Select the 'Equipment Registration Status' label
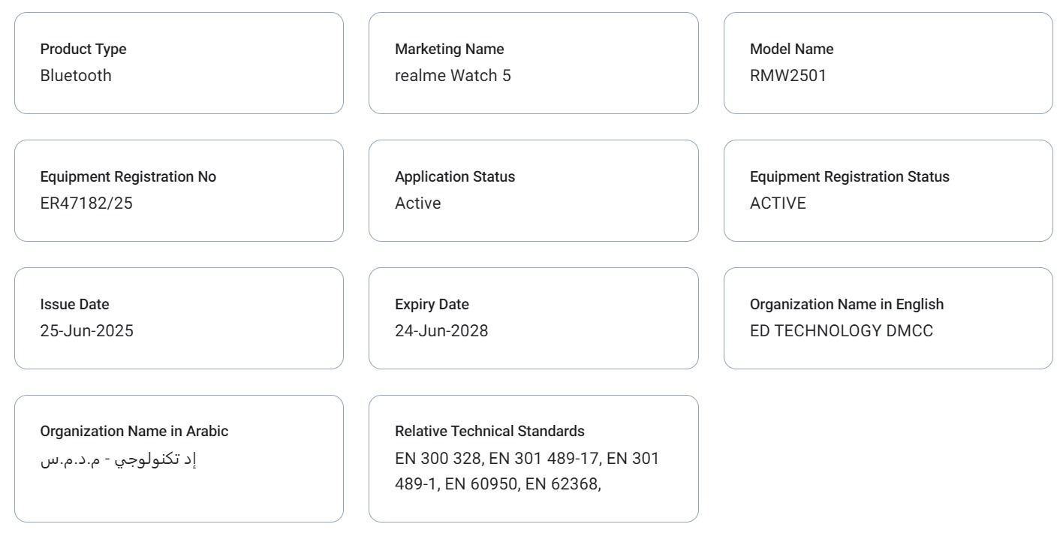 [x=850, y=176]
